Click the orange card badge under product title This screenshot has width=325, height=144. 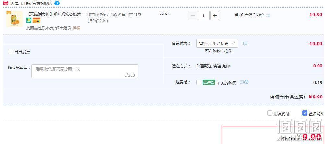36,20
